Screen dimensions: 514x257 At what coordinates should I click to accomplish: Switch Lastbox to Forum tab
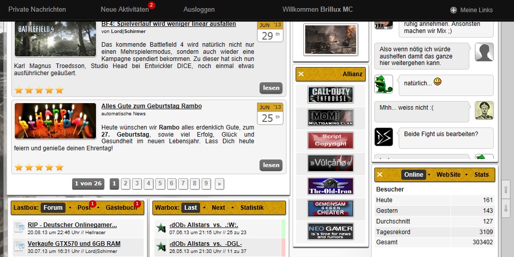tap(53, 208)
